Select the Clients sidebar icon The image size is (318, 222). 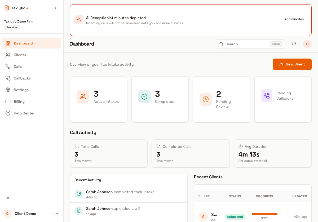tap(8, 55)
